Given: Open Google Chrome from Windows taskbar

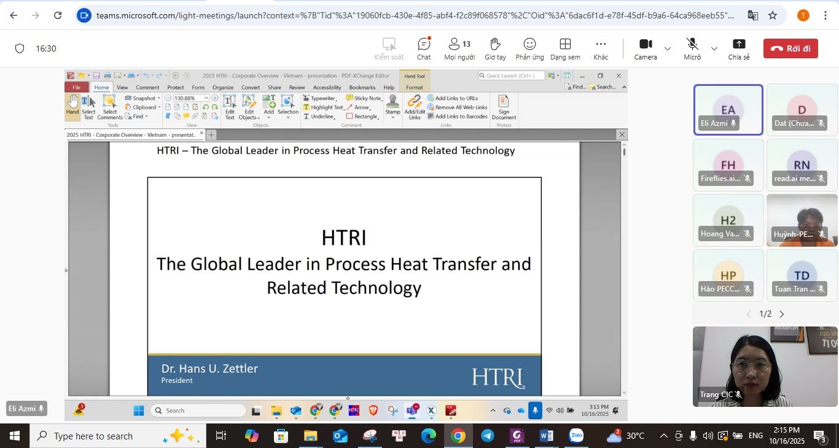Looking at the screenshot, I should click(x=458, y=436).
